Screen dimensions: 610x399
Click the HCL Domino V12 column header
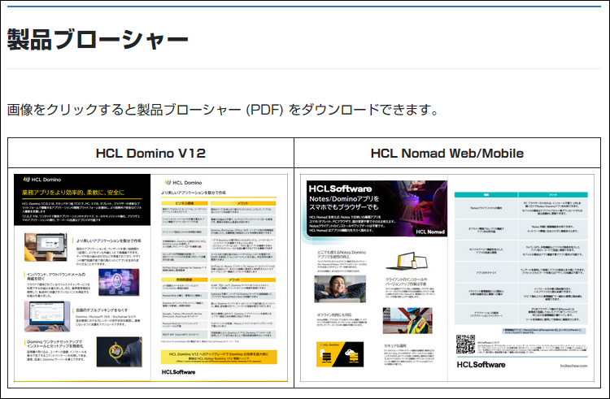[151, 153]
